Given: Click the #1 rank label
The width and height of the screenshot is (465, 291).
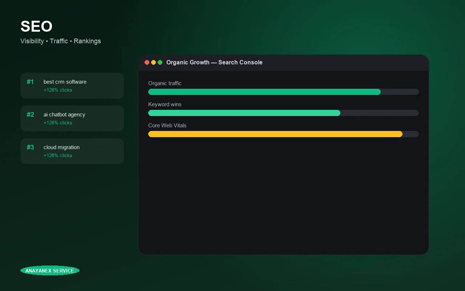Looking at the screenshot, I should 30,82.
